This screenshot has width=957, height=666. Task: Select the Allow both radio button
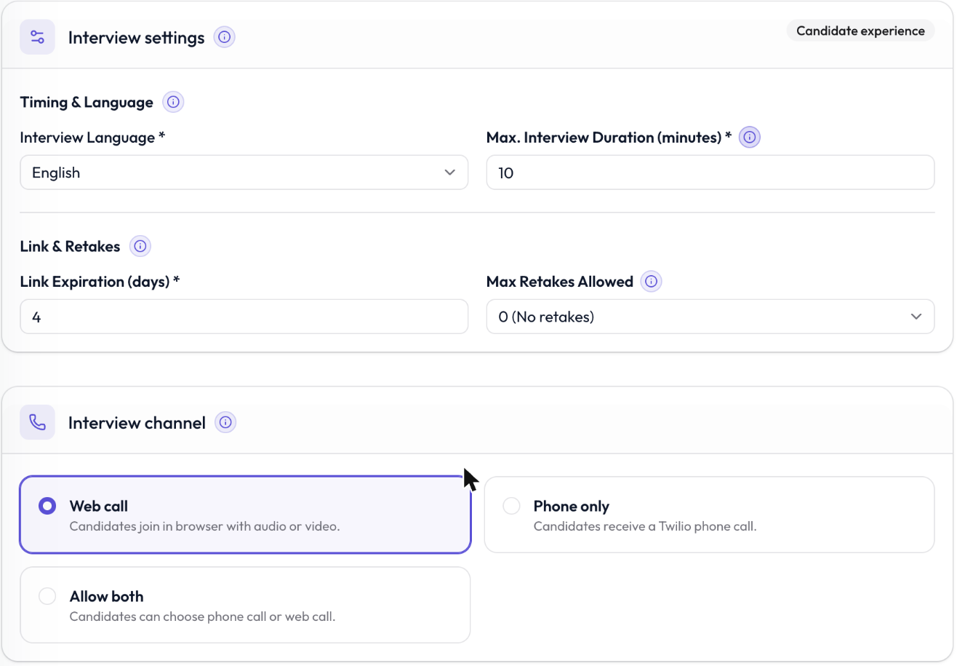pos(47,597)
